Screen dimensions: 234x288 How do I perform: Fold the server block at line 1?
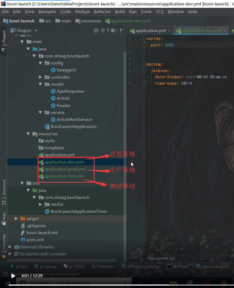pos(144,39)
